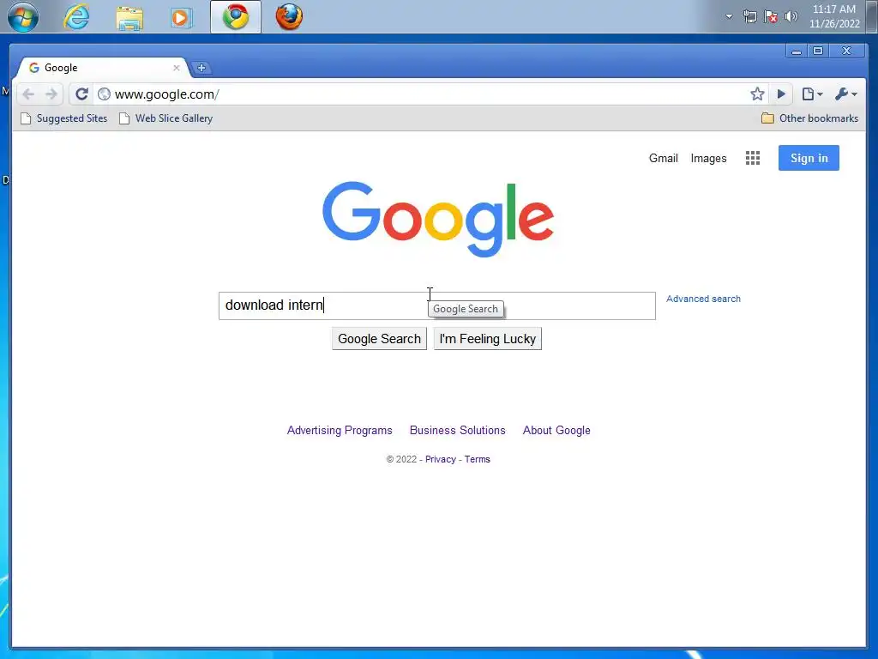Reload the Google page

[x=81, y=94]
